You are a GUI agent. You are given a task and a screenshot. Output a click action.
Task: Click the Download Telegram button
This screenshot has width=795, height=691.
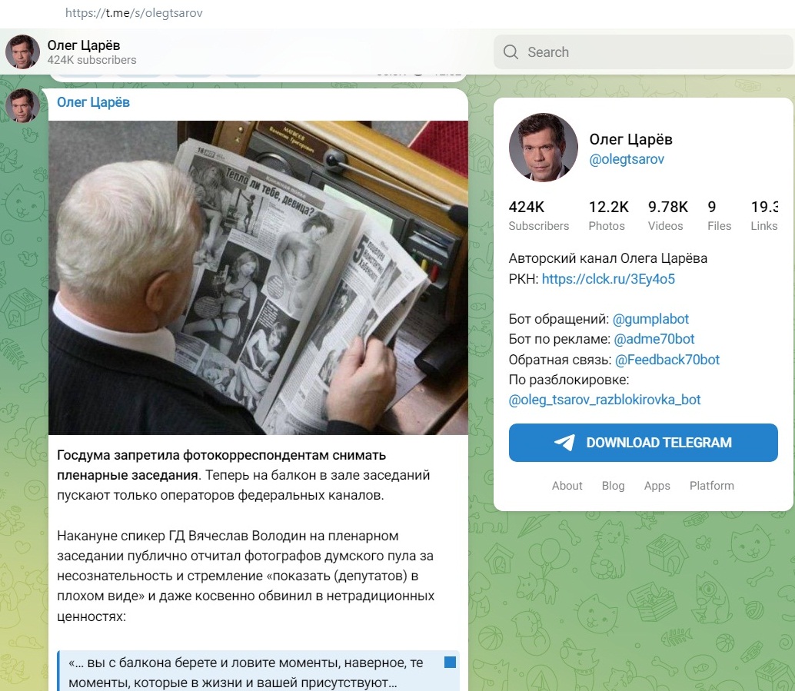click(643, 443)
